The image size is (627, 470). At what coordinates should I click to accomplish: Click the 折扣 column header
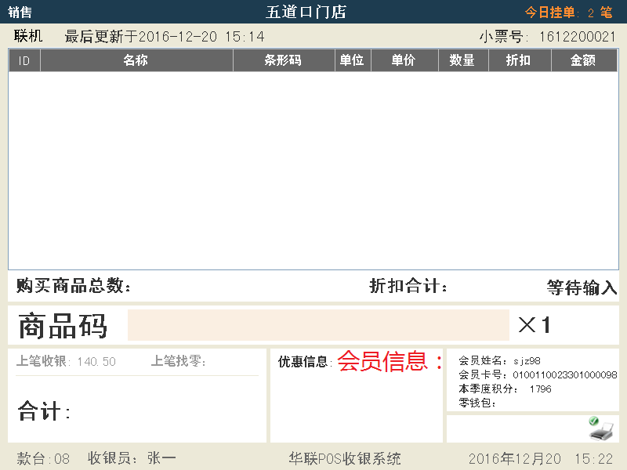(520, 60)
